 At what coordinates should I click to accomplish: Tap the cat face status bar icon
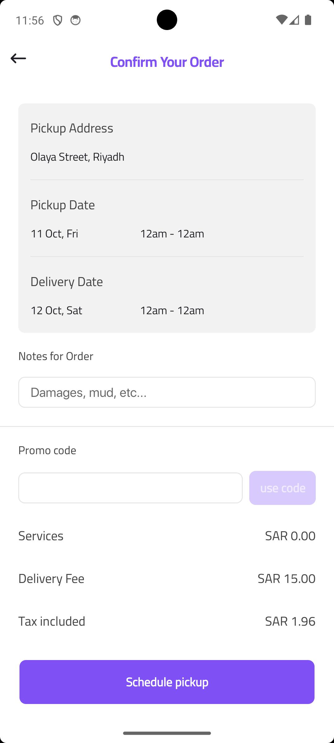coord(75,20)
